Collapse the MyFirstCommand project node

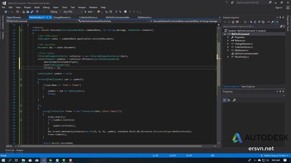225,34
